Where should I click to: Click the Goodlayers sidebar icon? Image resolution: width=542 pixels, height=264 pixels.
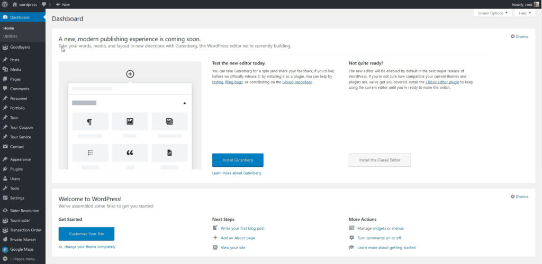click(x=5, y=47)
